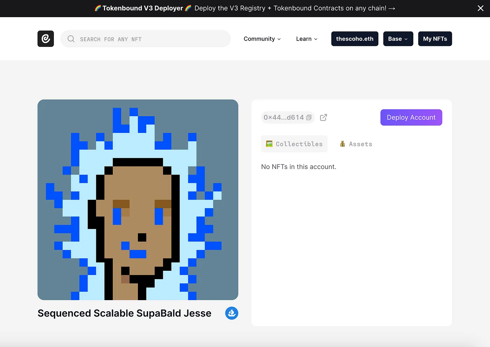The image size is (490, 347).
Task: Click the Deploy Account button
Action: (x=411, y=118)
